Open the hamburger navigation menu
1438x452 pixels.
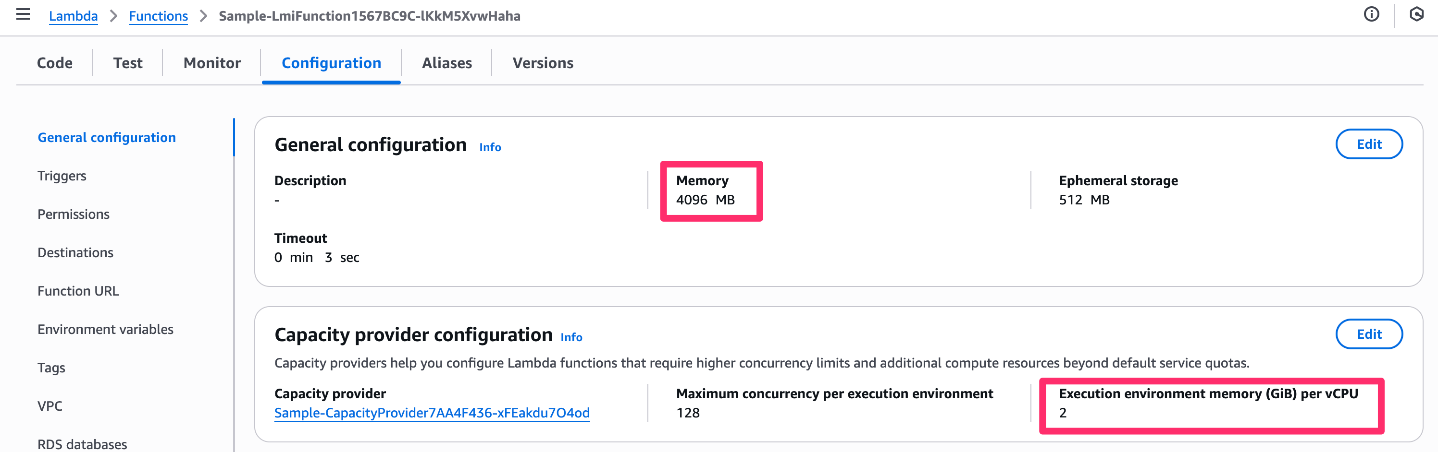23,14
